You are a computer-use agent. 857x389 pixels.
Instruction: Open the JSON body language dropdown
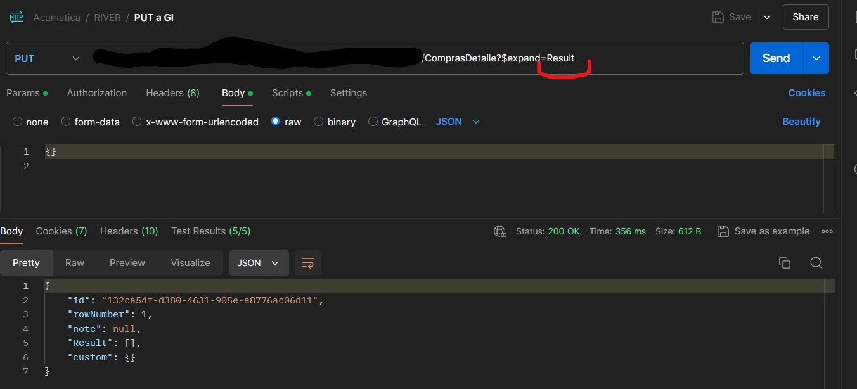tap(458, 122)
